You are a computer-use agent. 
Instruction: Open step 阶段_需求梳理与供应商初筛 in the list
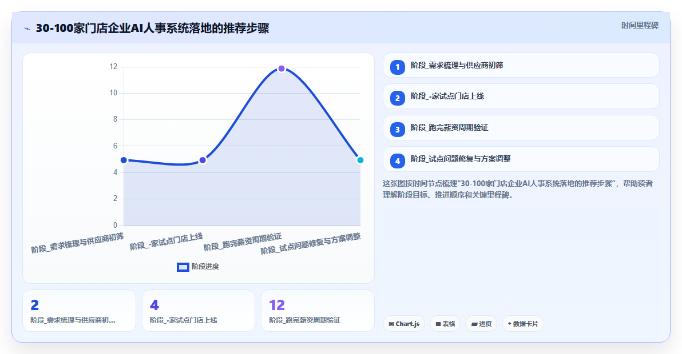click(x=521, y=66)
